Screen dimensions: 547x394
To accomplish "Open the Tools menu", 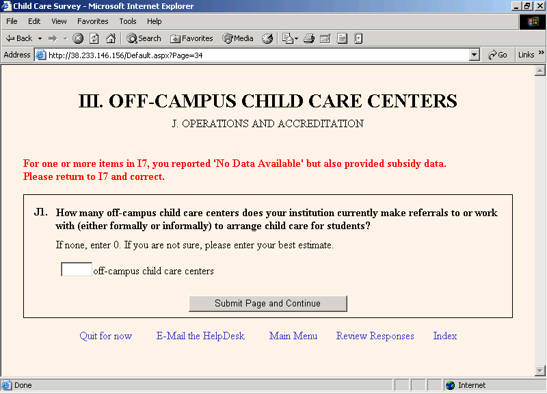I will coord(128,21).
